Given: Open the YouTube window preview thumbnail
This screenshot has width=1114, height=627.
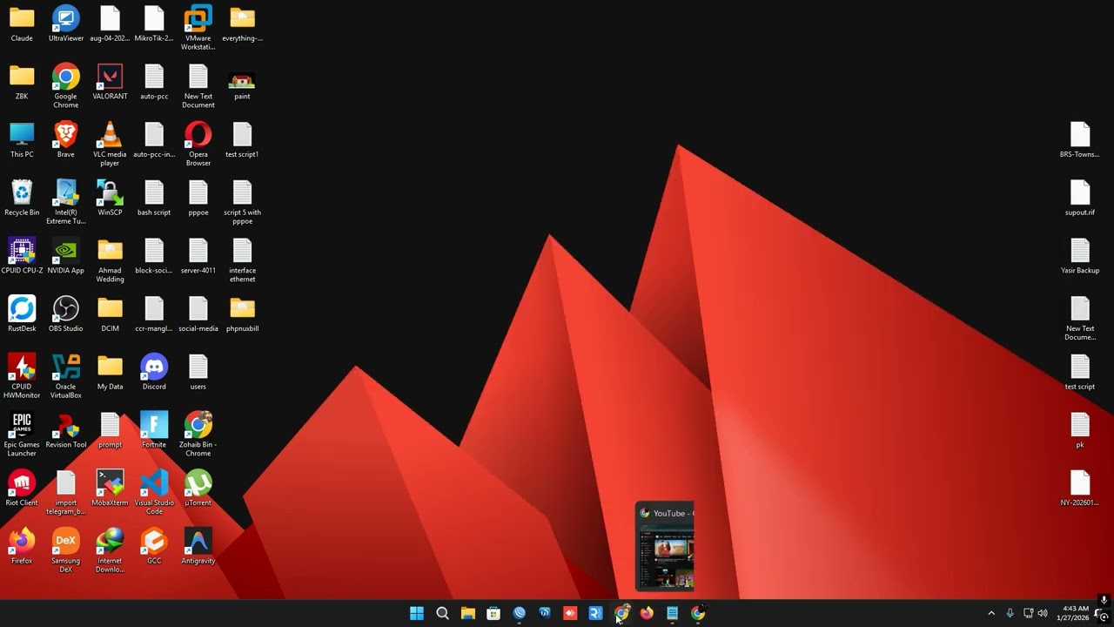Looking at the screenshot, I should [x=665, y=546].
